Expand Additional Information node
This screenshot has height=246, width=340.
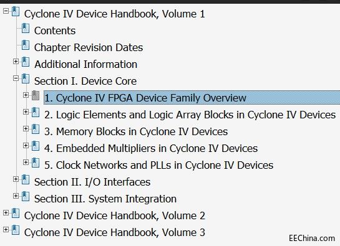point(16,61)
